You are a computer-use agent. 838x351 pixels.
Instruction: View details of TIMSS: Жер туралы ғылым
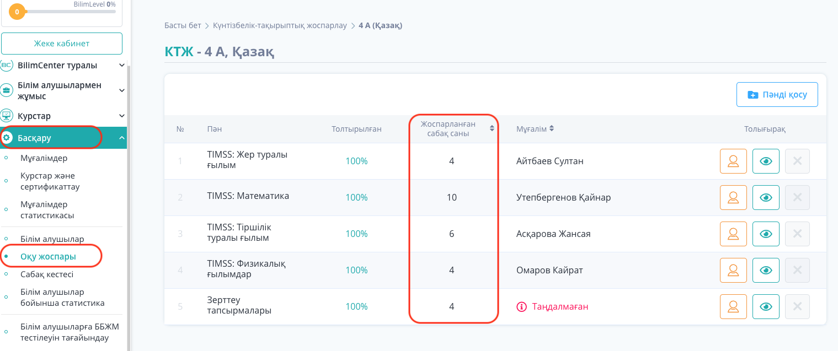766,161
